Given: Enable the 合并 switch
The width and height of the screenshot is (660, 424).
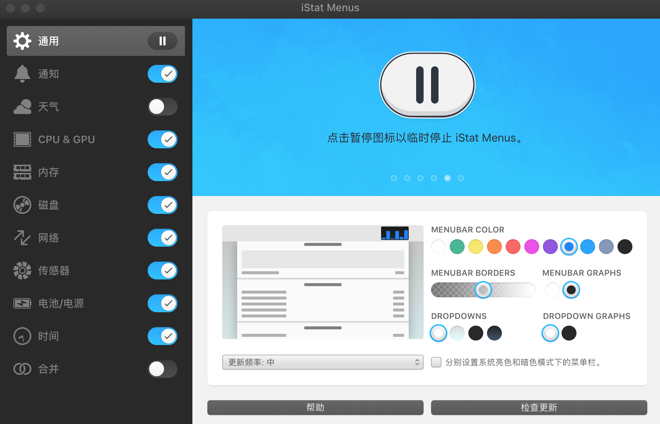Looking at the screenshot, I should (163, 369).
